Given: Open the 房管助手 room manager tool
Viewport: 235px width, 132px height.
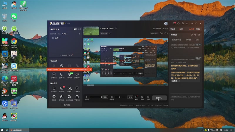Looking at the screenshot, I should (x=62, y=98).
